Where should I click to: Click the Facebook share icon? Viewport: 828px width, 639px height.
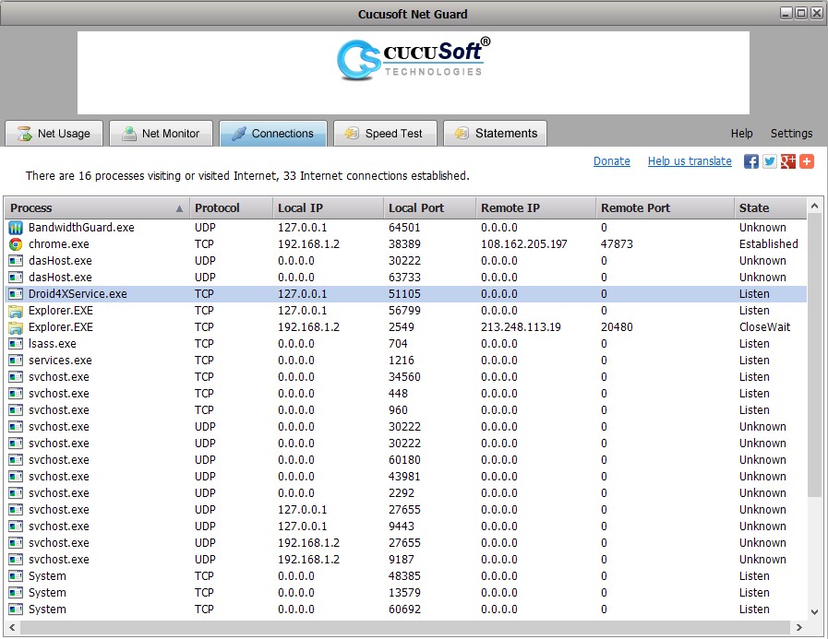[x=750, y=161]
